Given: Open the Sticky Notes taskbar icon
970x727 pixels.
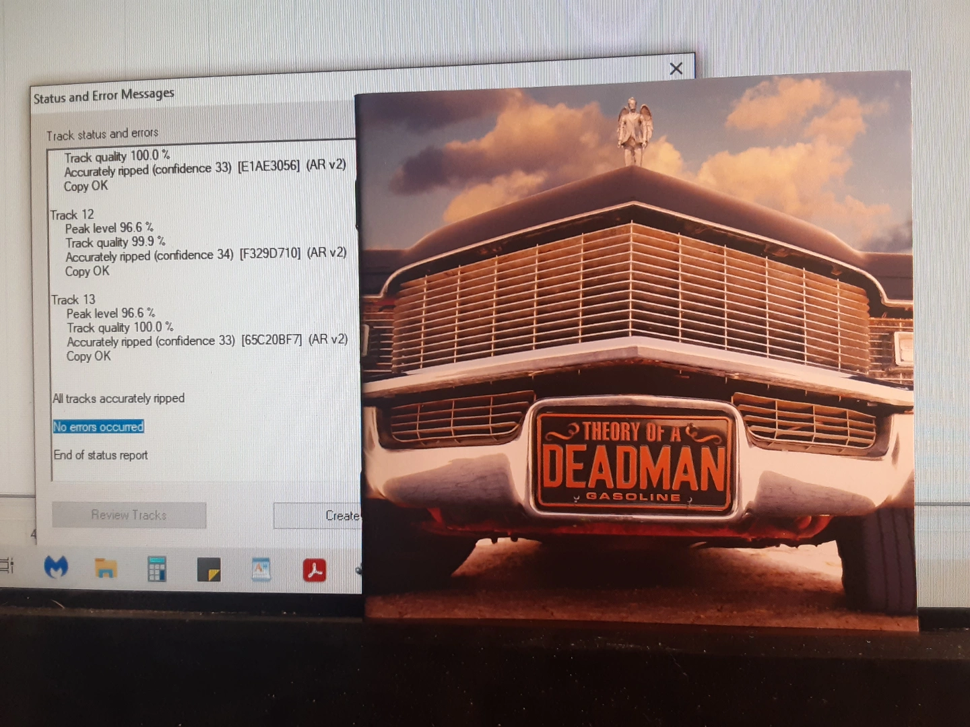Looking at the screenshot, I should 209,569.
